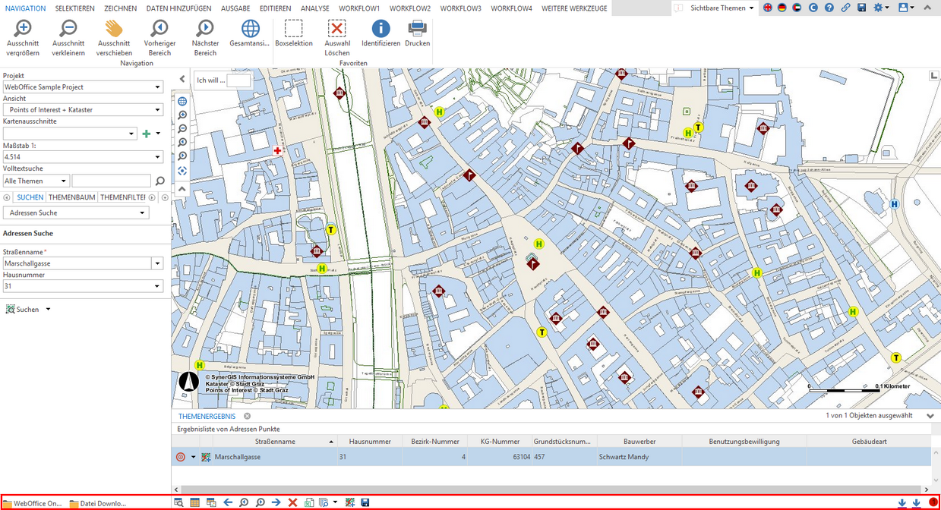Switch to the THEMENBAUM tab
This screenshot has width=941, height=510.
pyautogui.click(x=72, y=197)
